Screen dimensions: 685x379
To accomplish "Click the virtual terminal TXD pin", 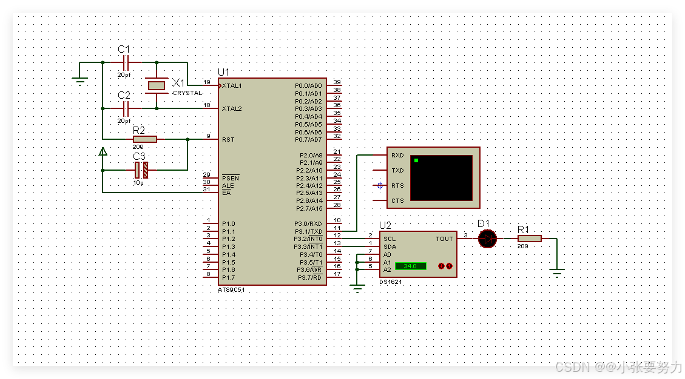I will pos(397,171).
